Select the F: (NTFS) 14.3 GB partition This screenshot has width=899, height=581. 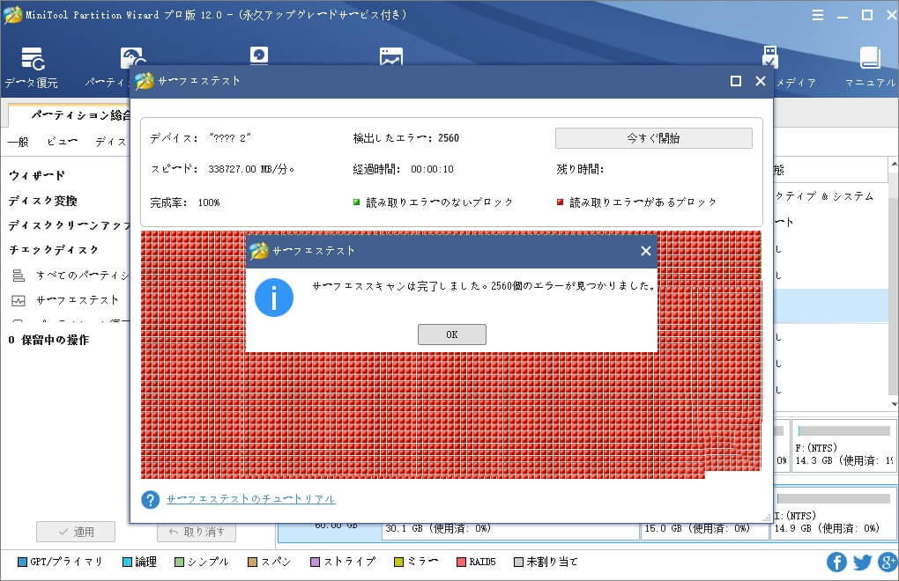point(844,446)
